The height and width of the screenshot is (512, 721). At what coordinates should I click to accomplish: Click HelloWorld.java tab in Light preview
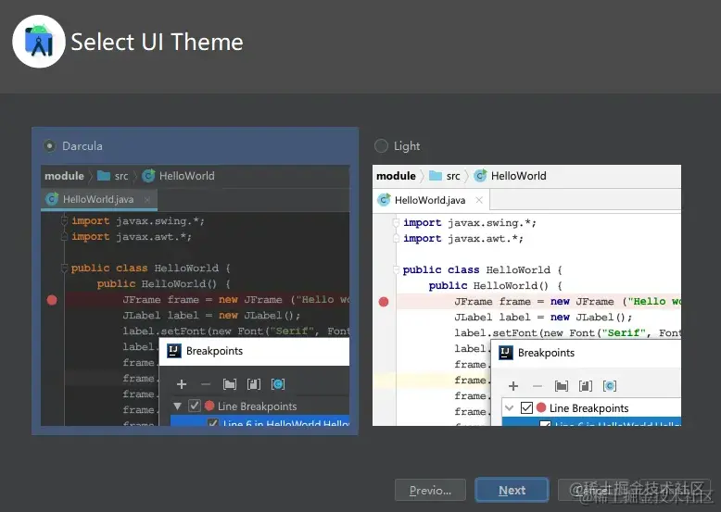[x=430, y=200]
